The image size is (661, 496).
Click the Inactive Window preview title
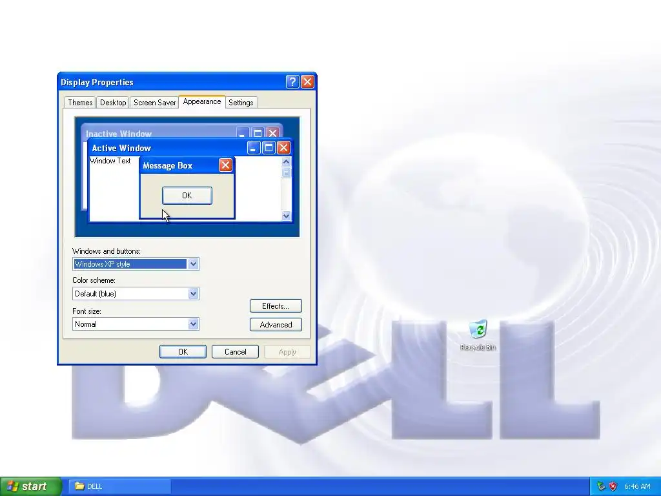pos(119,134)
